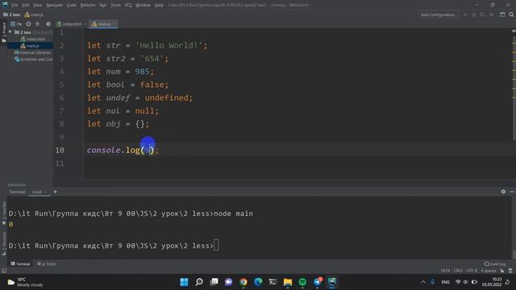Open the Navigate menu
The image size is (516, 290).
click(x=54, y=5)
